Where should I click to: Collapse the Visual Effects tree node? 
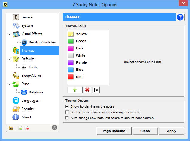coord(10,34)
